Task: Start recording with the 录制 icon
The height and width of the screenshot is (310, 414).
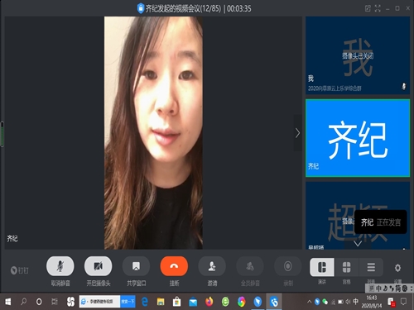Action: [288, 266]
